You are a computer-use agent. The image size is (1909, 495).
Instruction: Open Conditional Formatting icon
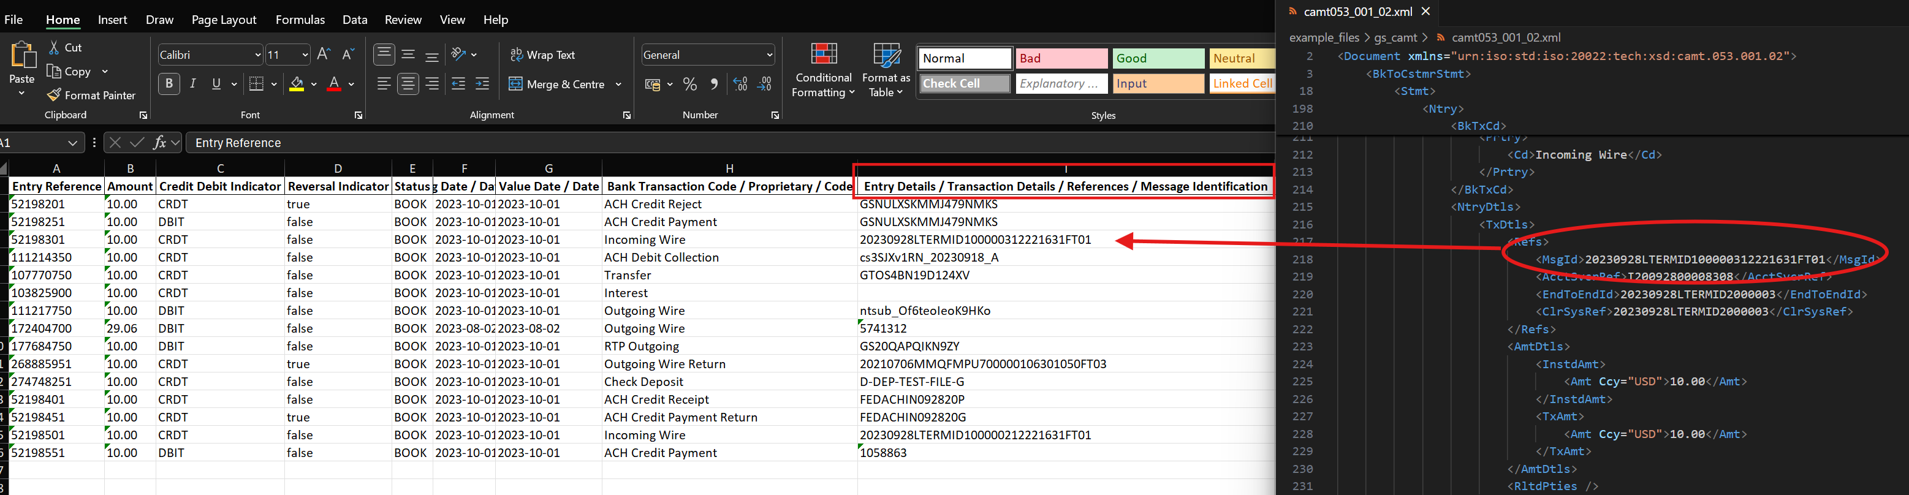click(823, 55)
